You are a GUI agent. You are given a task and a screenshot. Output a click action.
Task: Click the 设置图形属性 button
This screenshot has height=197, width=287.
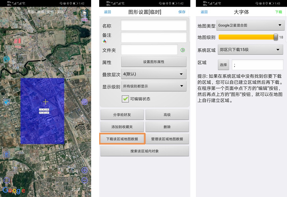pos(154,62)
